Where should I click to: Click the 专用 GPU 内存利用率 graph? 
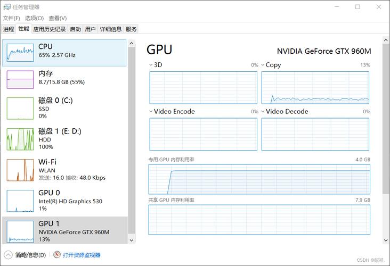pyautogui.click(x=259, y=179)
